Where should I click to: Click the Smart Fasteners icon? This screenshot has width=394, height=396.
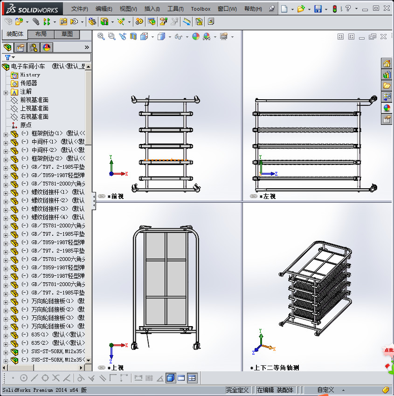pyautogui.click(x=63, y=22)
